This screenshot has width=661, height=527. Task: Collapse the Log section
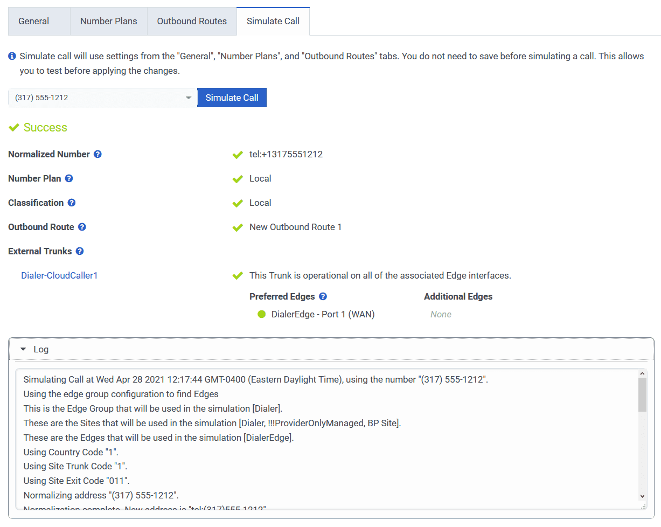23,349
